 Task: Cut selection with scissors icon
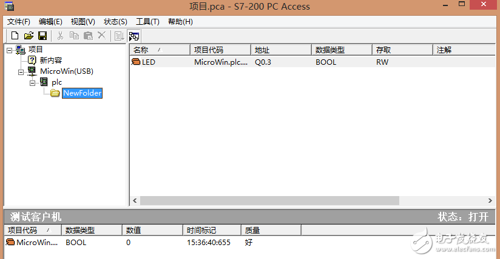point(60,36)
